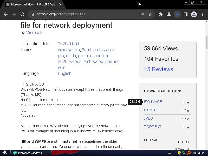Follow the '2001' topic link
Screen dimensions: 208x156
87,50
